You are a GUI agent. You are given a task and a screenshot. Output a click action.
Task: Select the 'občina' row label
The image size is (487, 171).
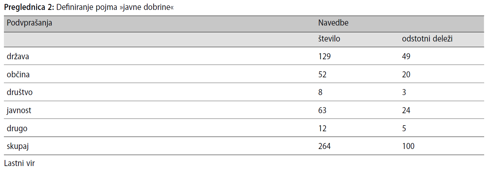coord(18,75)
